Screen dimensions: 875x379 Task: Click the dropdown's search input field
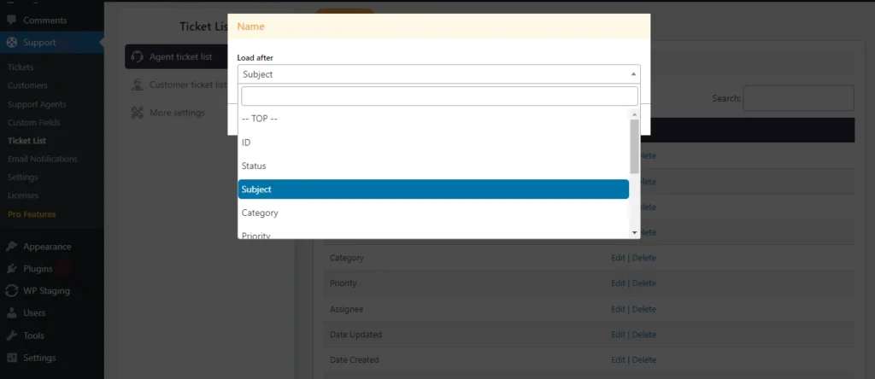439,96
